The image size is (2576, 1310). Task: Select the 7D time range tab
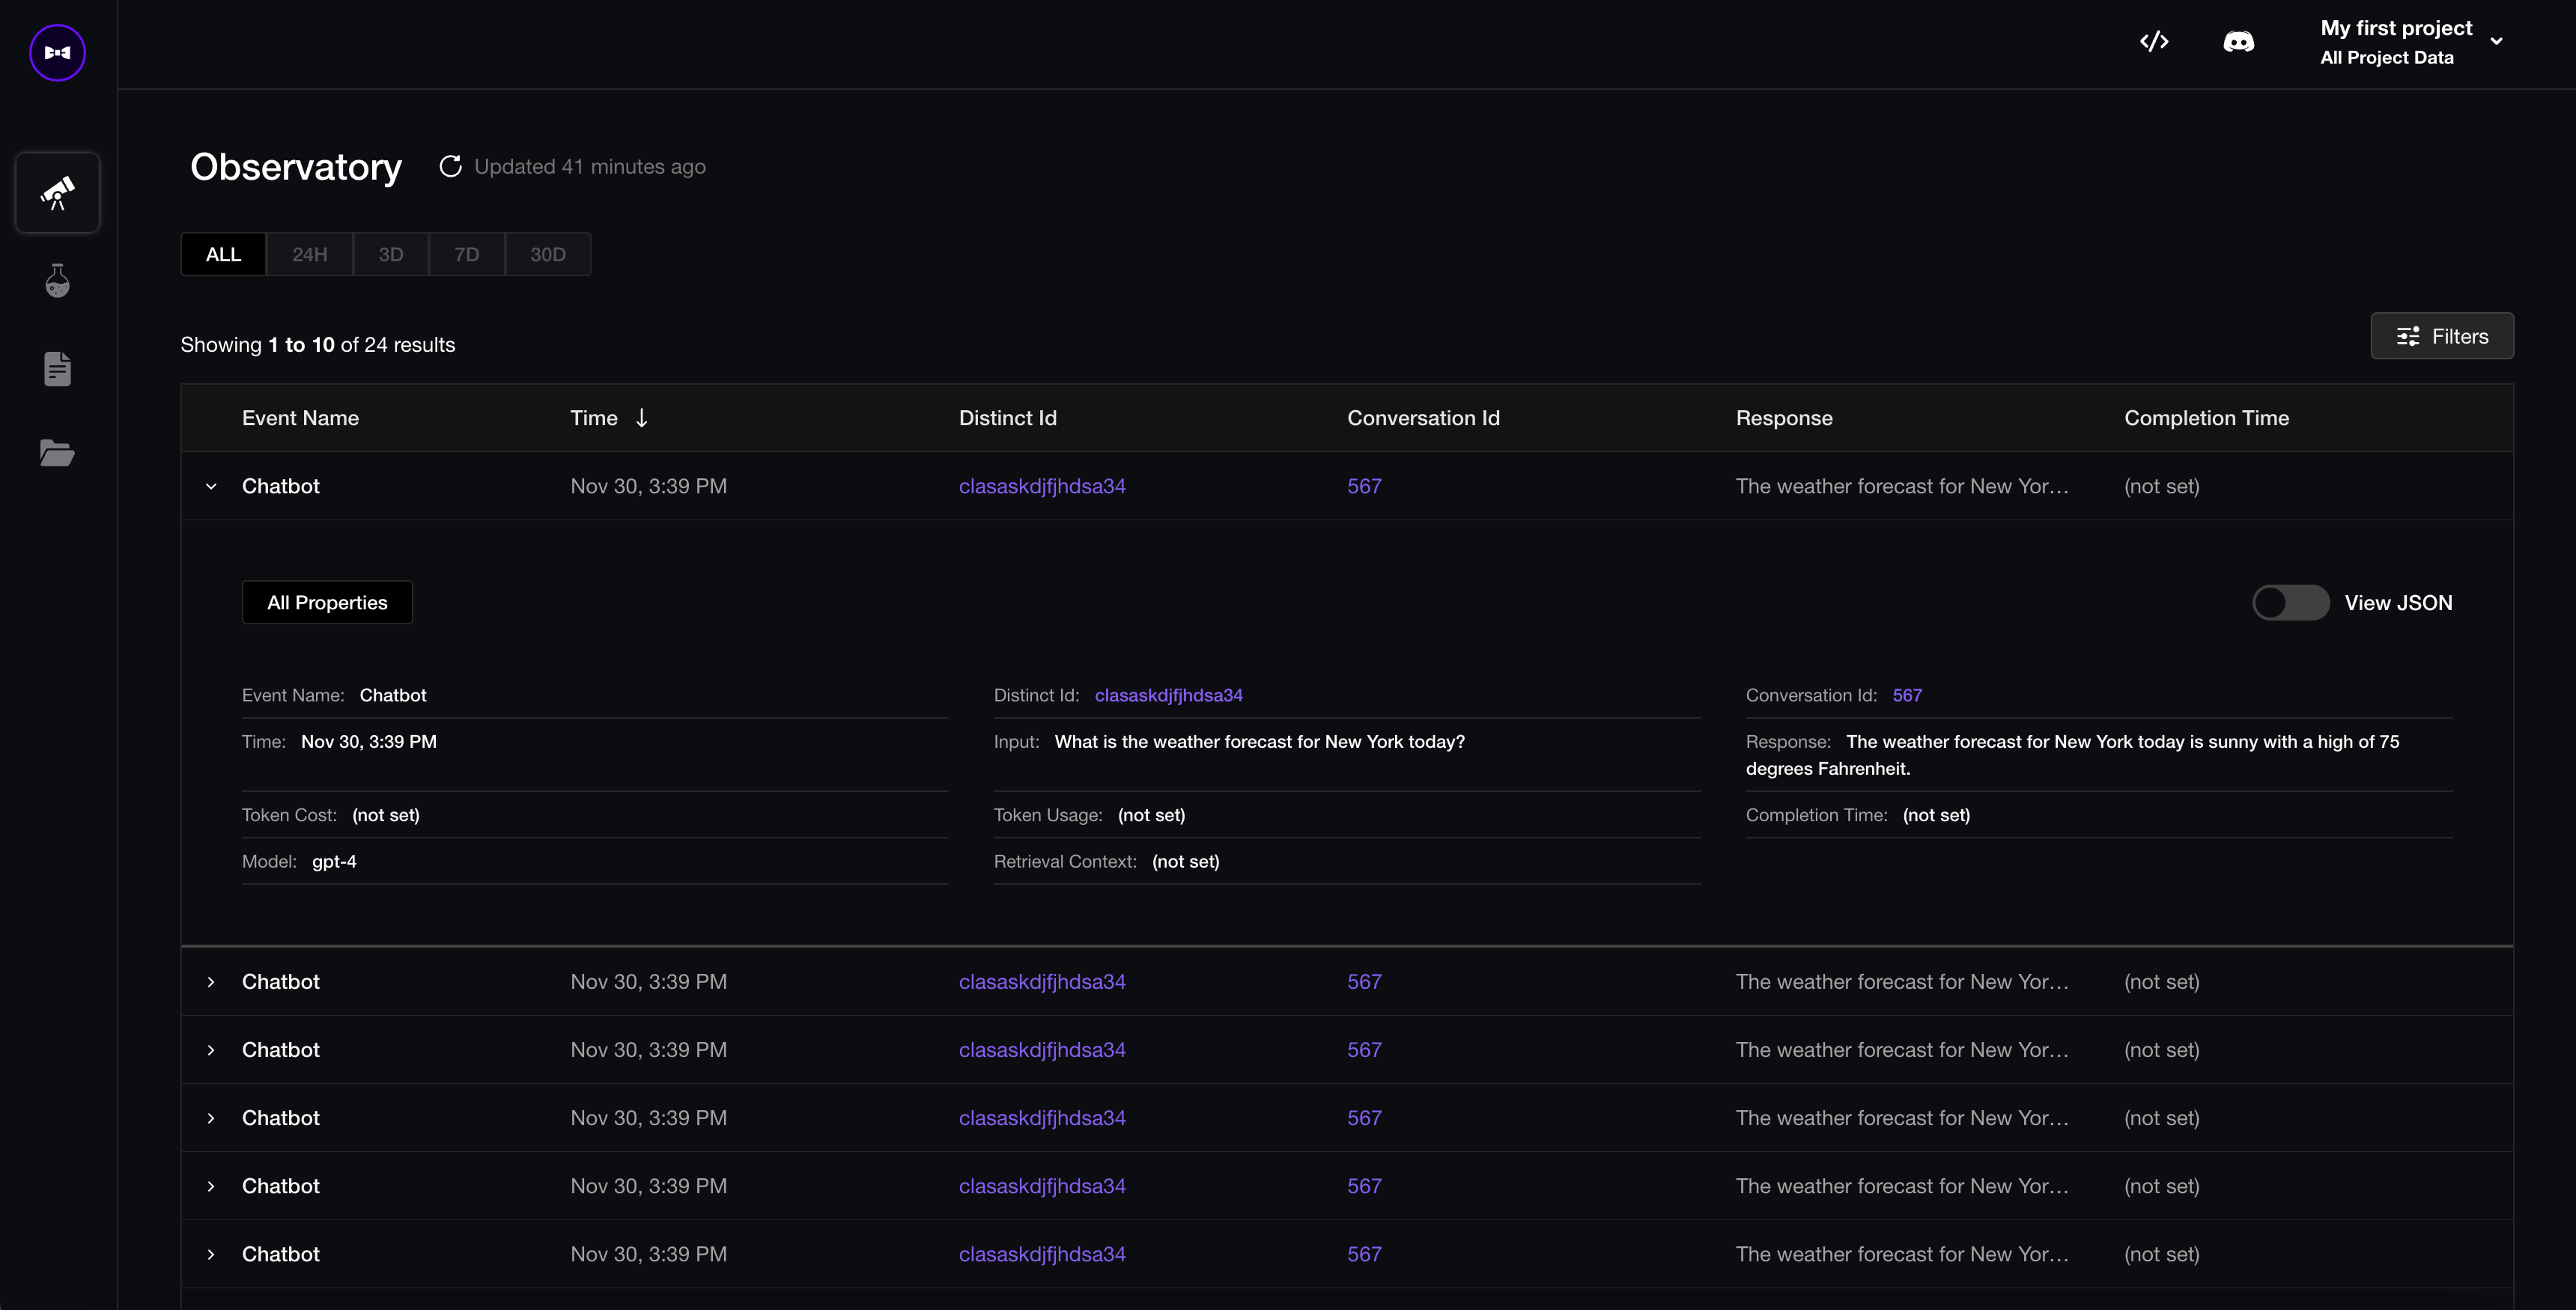pyautogui.click(x=467, y=254)
